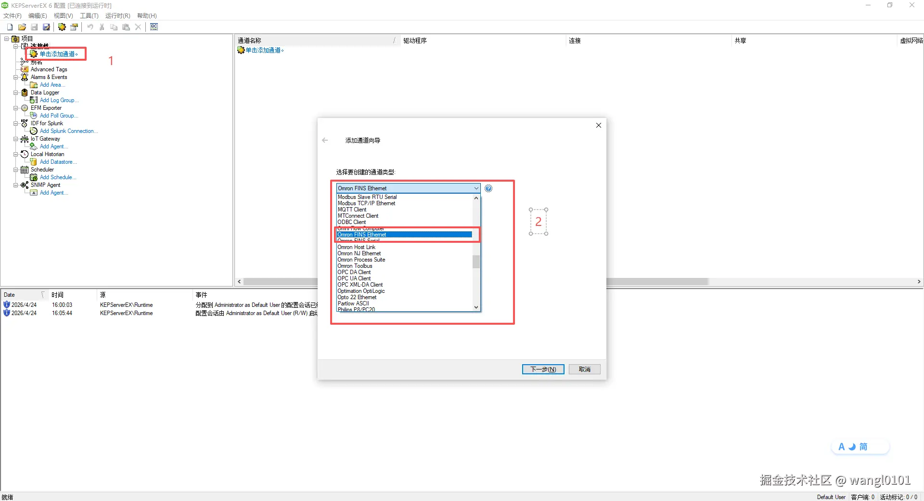Close the 添加通道向导 dialog
The width and height of the screenshot is (924, 501).
click(x=599, y=125)
